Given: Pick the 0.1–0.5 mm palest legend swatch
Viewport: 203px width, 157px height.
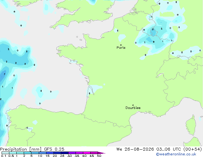Looking at the screenshot, I should point(5,153).
